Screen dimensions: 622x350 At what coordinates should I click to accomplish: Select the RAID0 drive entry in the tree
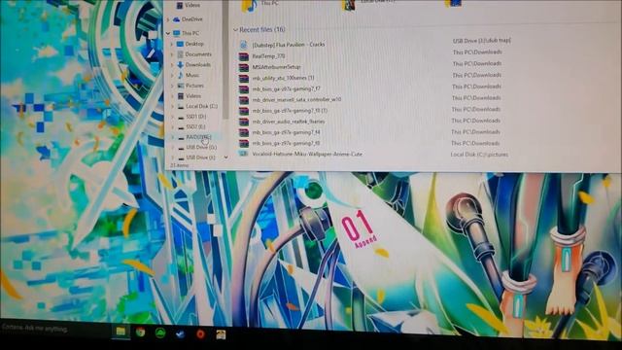[x=198, y=137]
